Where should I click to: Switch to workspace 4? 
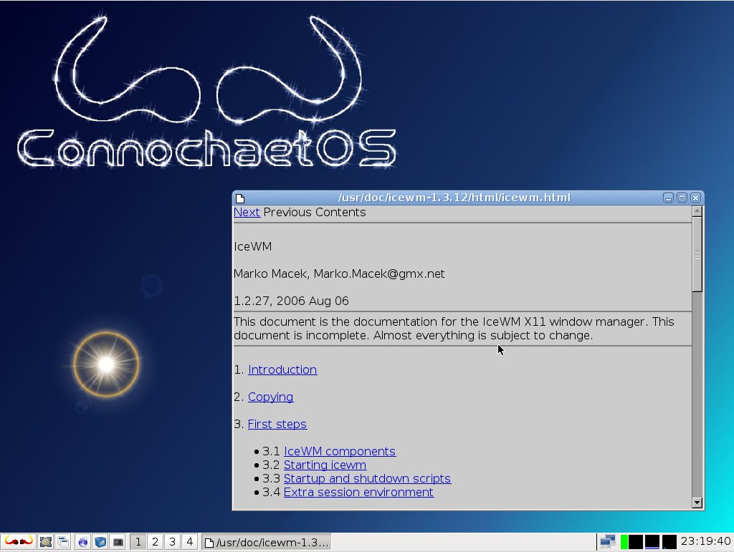pos(189,542)
